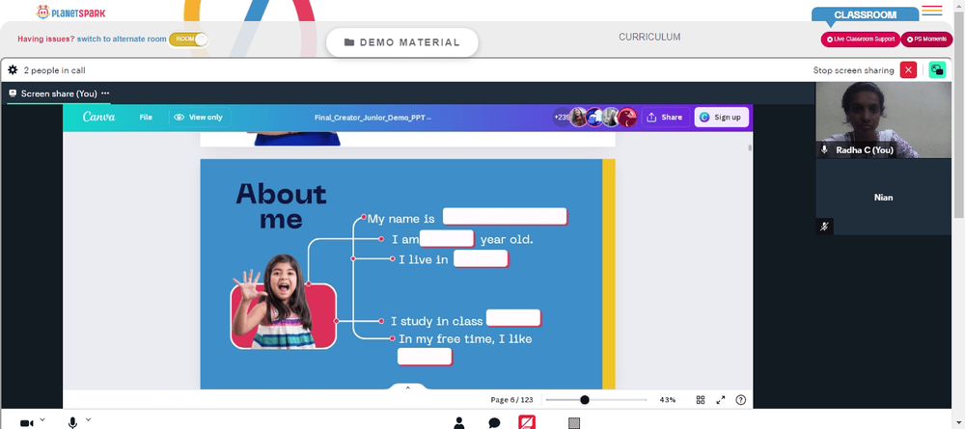Click 'switch to alternate room' link

tap(122, 39)
